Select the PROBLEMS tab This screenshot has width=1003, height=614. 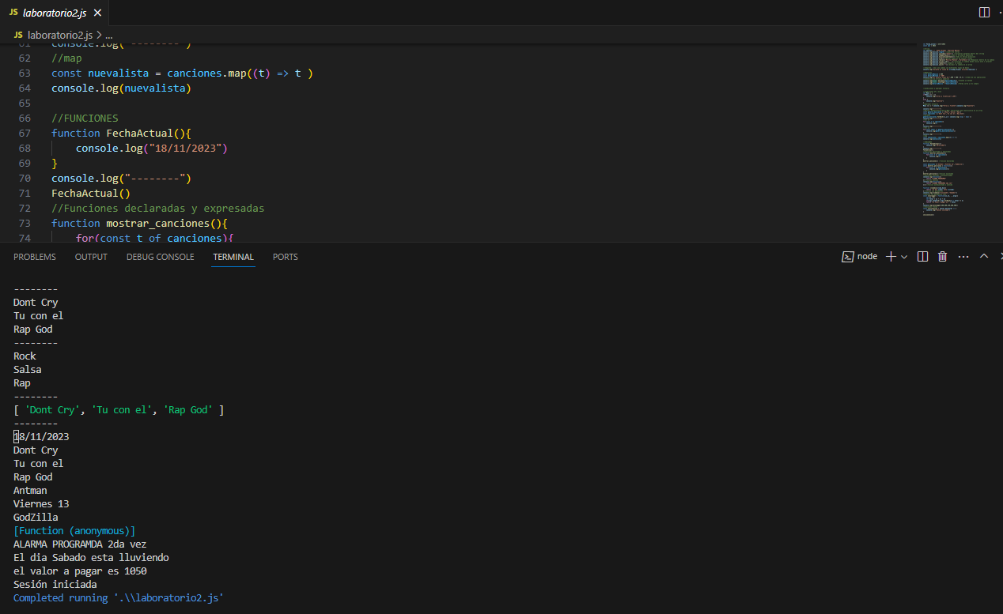34,257
